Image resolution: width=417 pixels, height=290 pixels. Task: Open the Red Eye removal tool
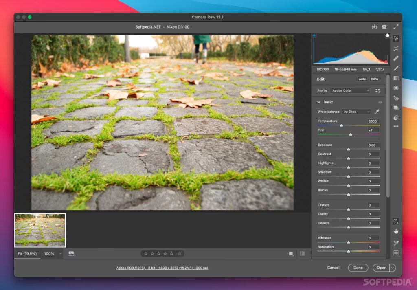tap(396, 98)
